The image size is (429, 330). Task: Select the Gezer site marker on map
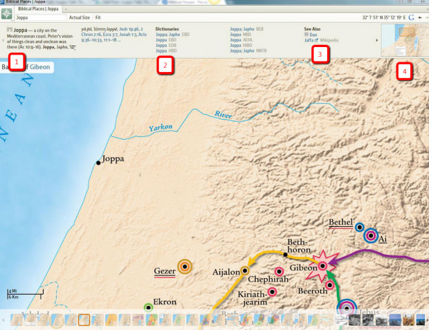pyautogui.click(x=185, y=266)
